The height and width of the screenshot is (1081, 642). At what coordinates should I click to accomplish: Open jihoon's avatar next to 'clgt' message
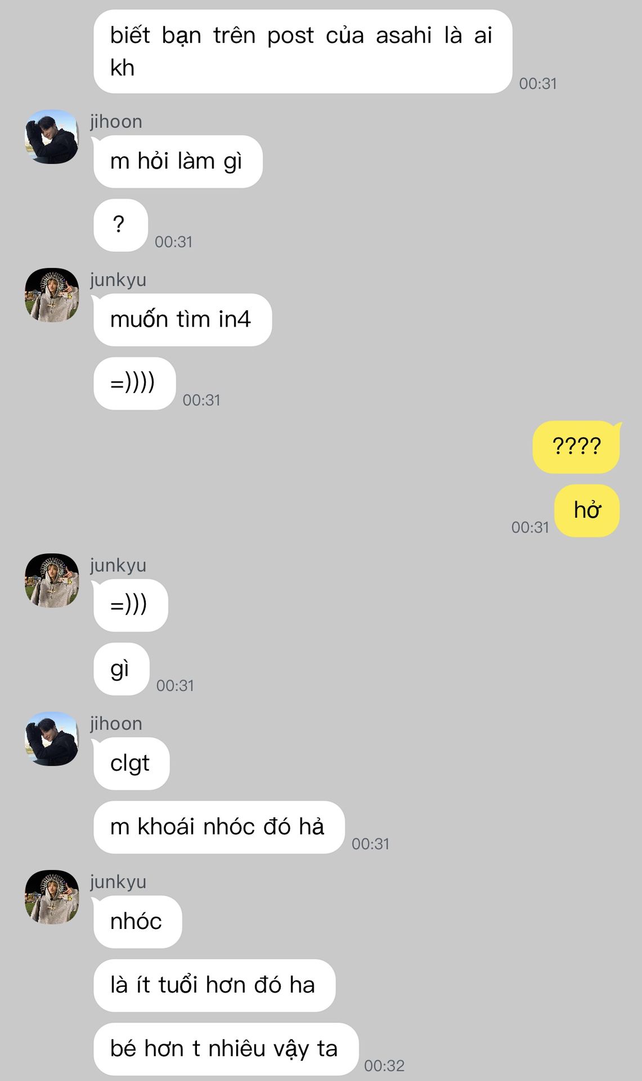click(x=52, y=739)
